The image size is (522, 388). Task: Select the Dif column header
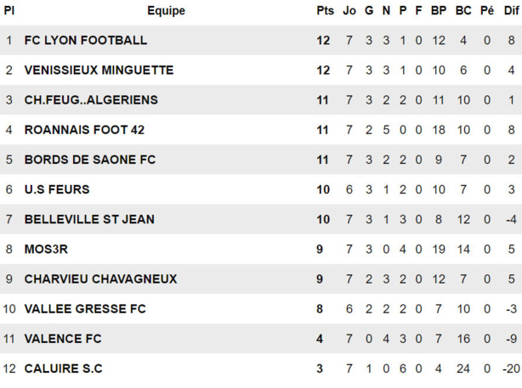[x=511, y=11]
